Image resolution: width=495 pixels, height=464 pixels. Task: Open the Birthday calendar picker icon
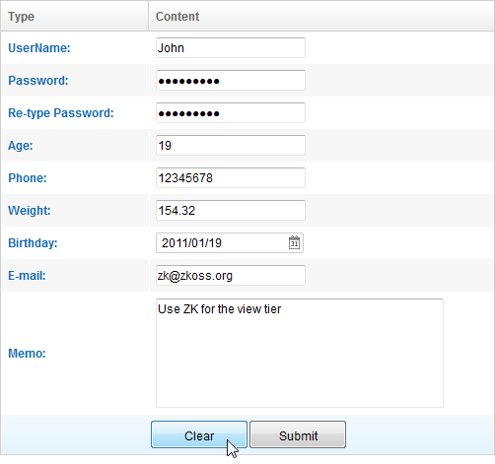294,242
